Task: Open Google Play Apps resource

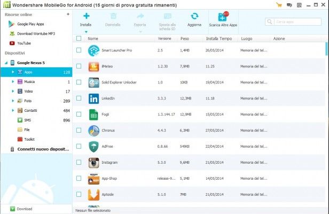Action: (x=27, y=24)
